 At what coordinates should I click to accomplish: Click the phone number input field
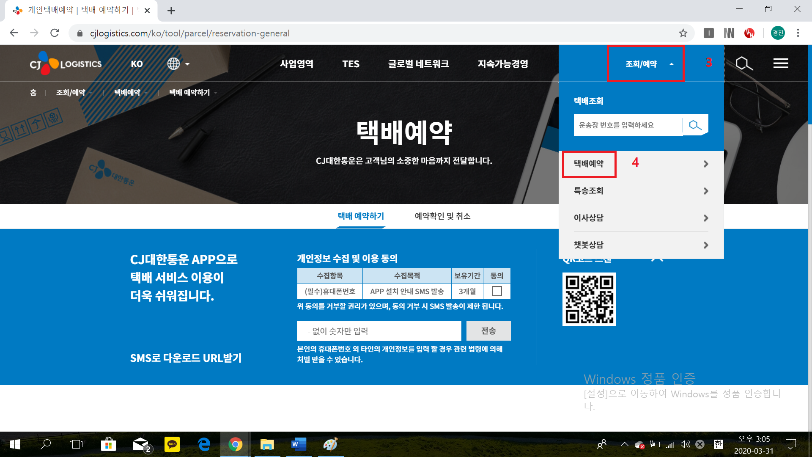379,331
